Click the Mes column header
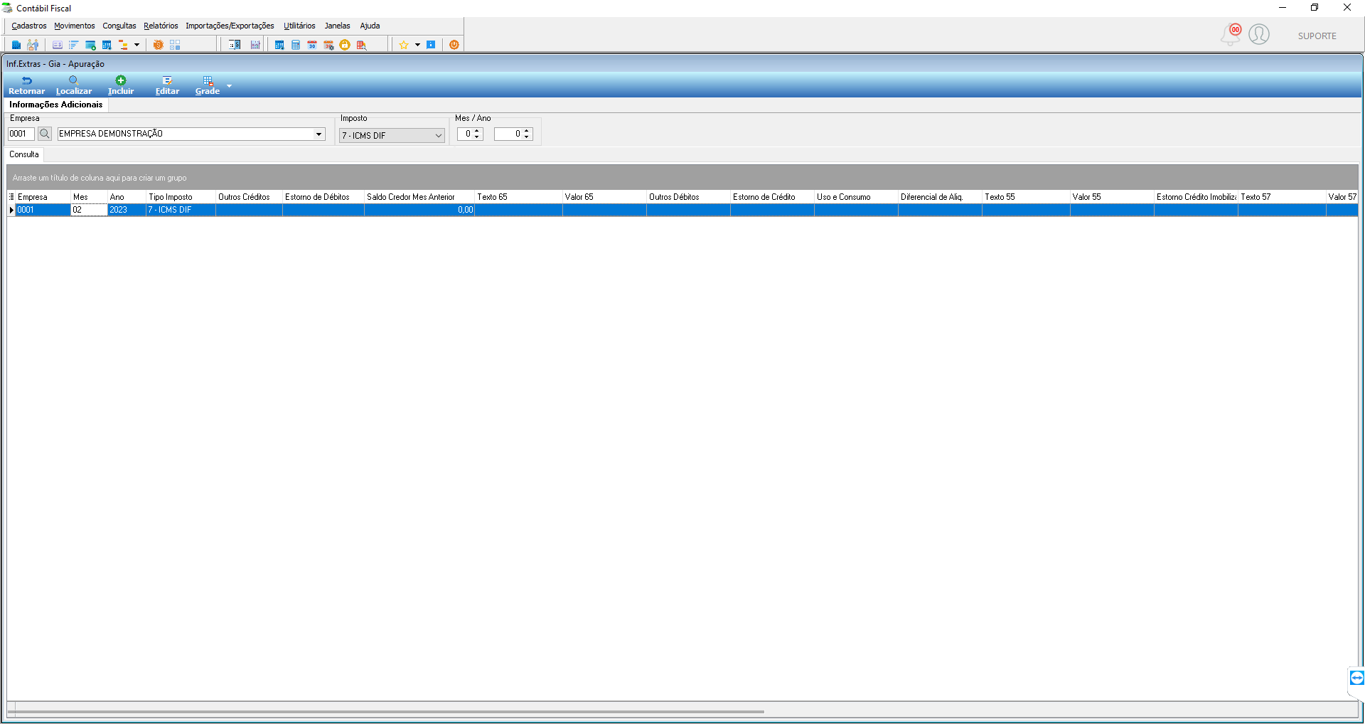1365x724 pixels. pos(89,197)
